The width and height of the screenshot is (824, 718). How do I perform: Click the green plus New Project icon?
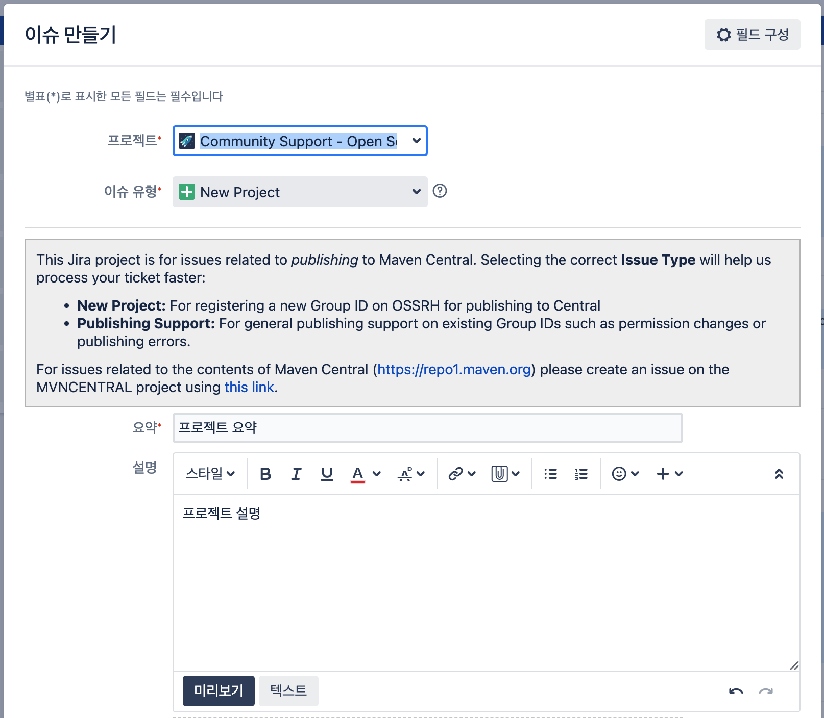pos(187,192)
